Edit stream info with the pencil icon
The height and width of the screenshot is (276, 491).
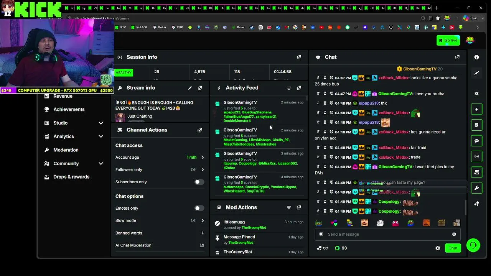190,88
